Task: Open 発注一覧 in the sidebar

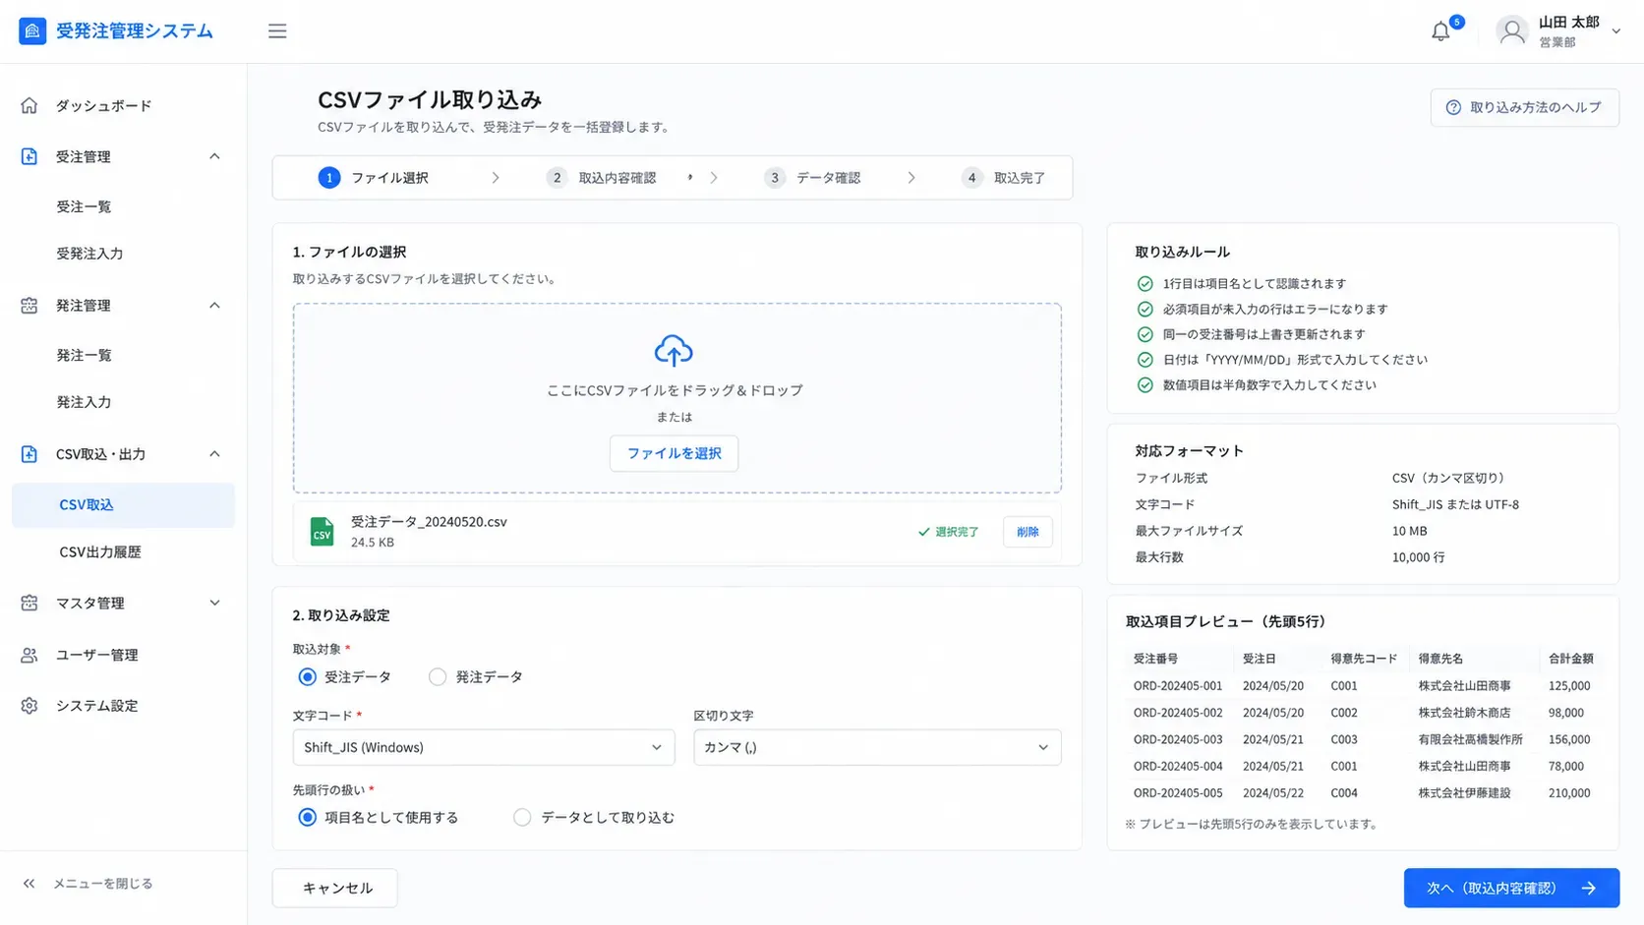Action: [84, 355]
